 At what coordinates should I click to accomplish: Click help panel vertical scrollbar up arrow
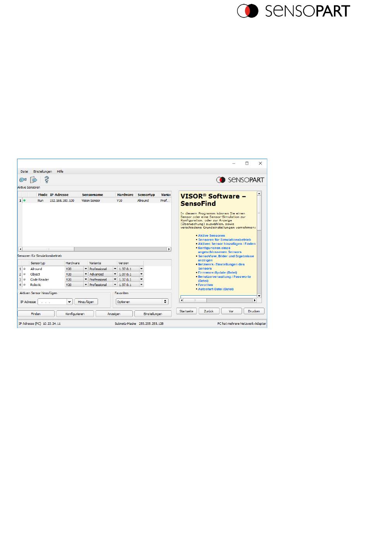tap(259, 193)
